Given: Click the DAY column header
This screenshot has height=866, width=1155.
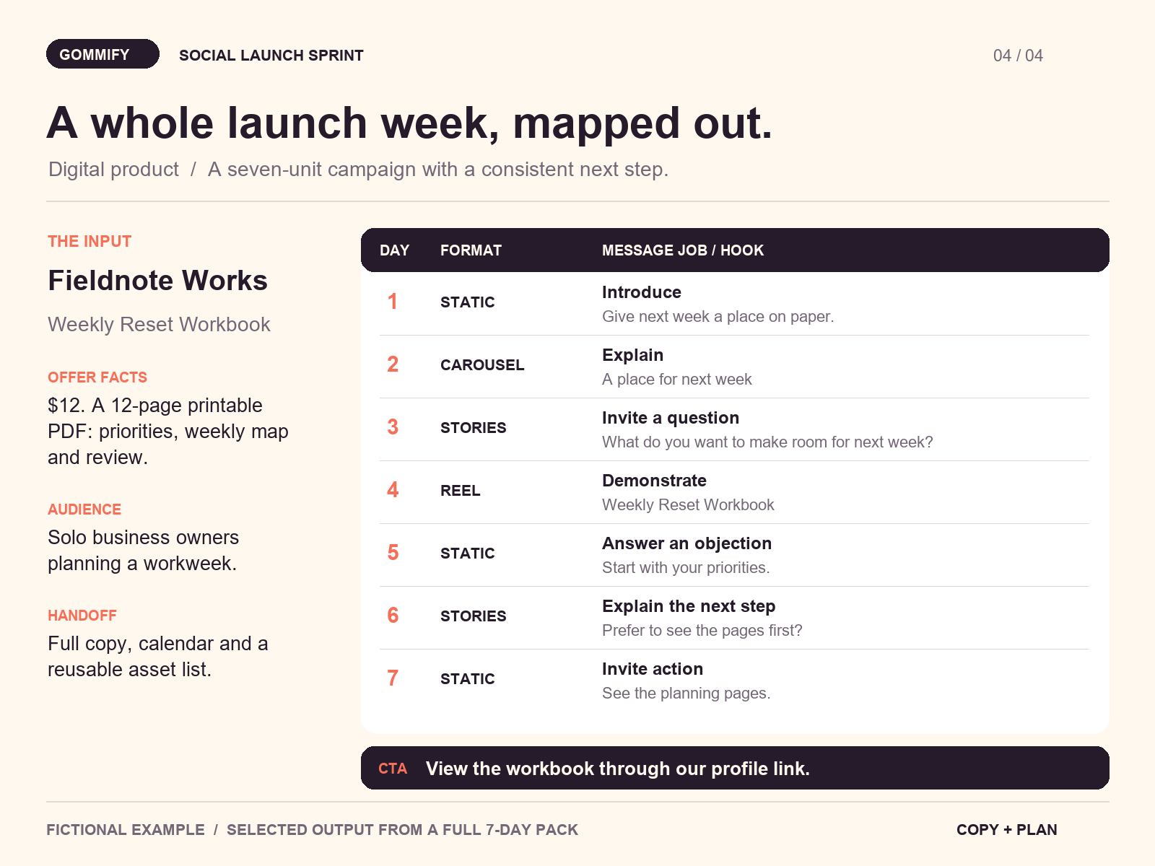Looking at the screenshot, I should tap(394, 250).
